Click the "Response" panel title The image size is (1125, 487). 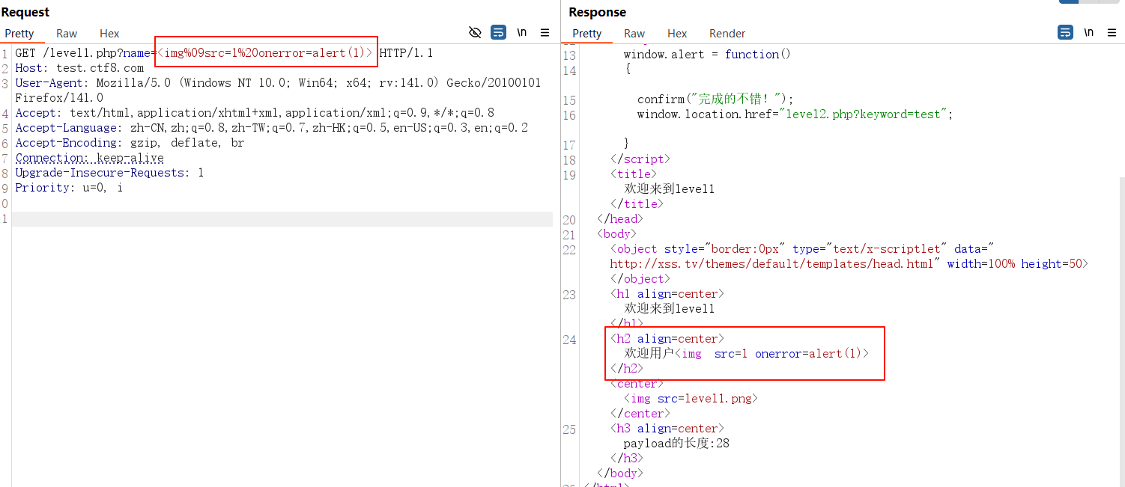[x=597, y=12]
